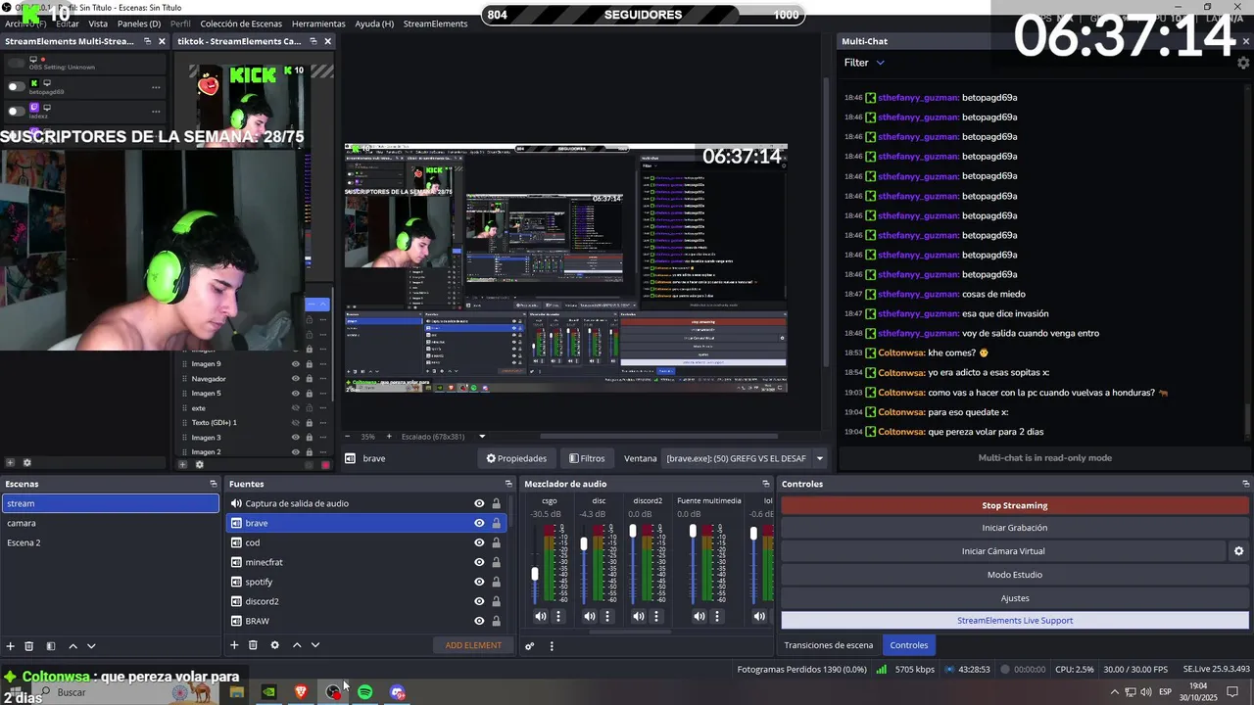
Task: Click StreamElements Live Support button
Action: (x=1015, y=621)
